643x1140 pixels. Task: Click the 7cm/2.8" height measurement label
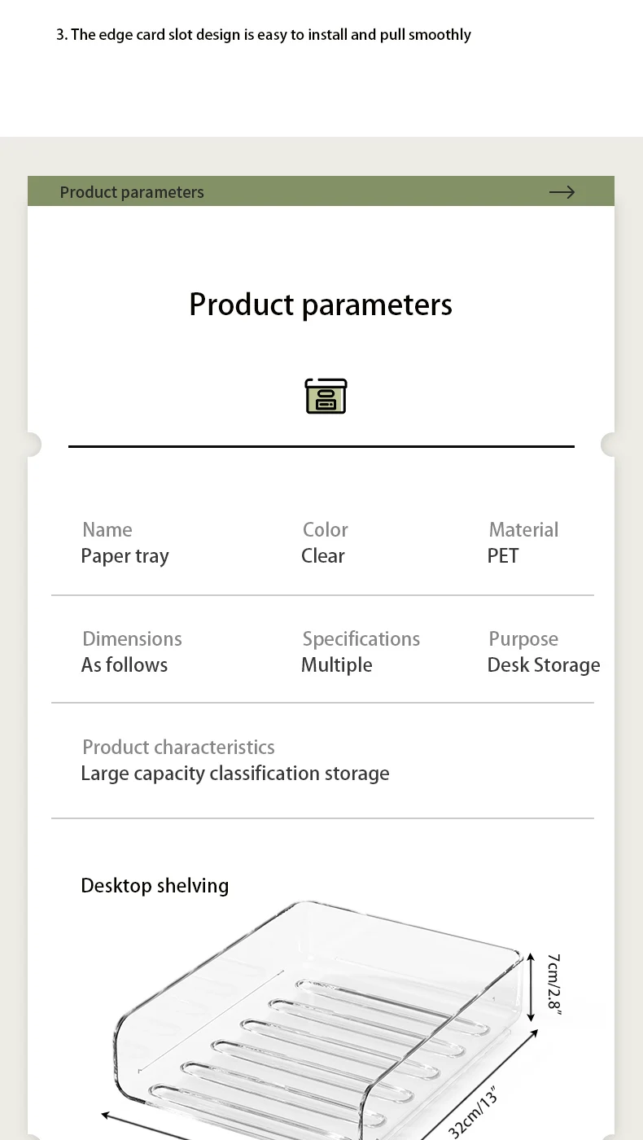coord(554,984)
